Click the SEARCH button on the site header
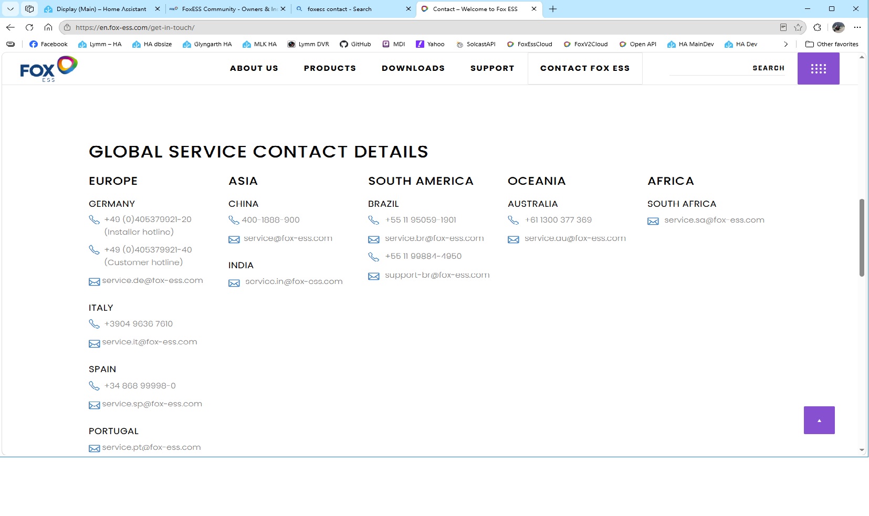This screenshot has width=869, height=516. click(768, 68)
